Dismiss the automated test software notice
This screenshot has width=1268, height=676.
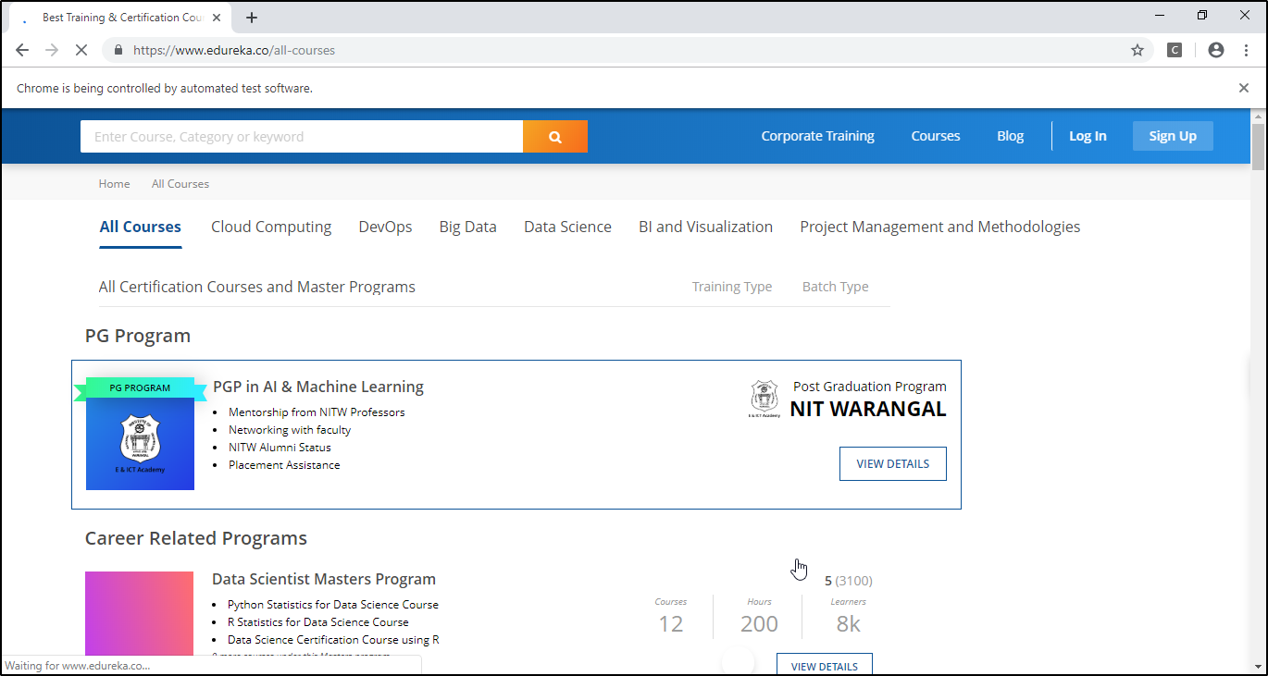click(x=1243, y=88)
